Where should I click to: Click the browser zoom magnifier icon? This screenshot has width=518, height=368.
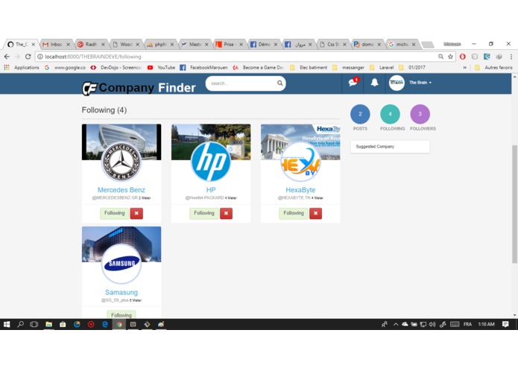click(x=440, y=57)
